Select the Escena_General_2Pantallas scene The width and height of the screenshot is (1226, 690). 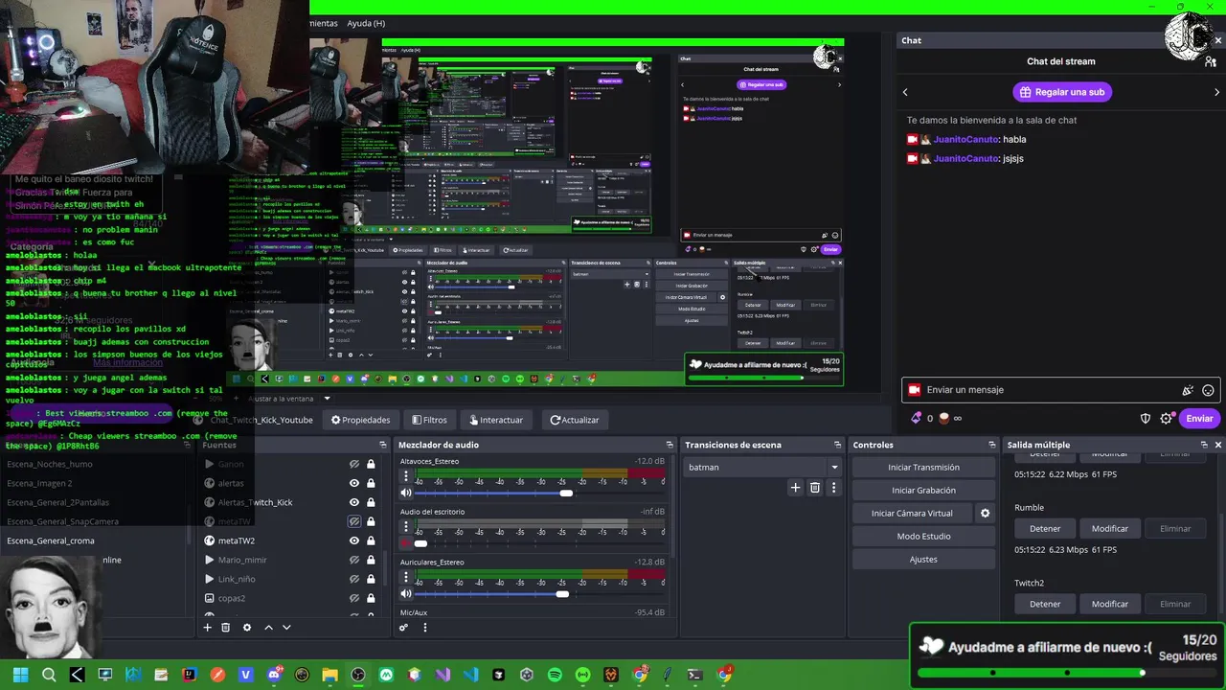pos(57,502)
